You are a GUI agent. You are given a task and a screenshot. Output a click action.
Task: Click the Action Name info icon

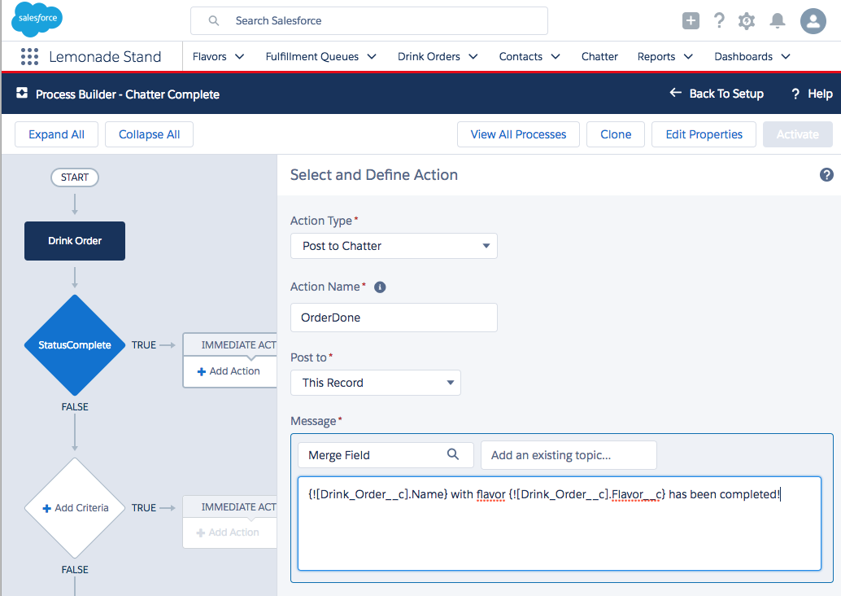click(380, 287)
